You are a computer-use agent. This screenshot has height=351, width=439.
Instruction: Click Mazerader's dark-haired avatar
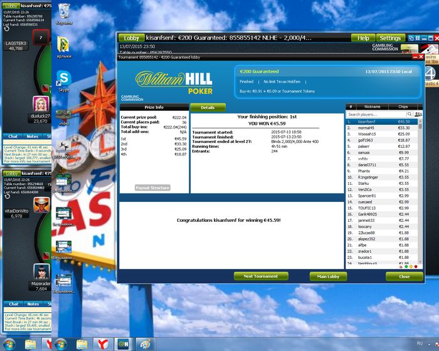click(41, 271)
